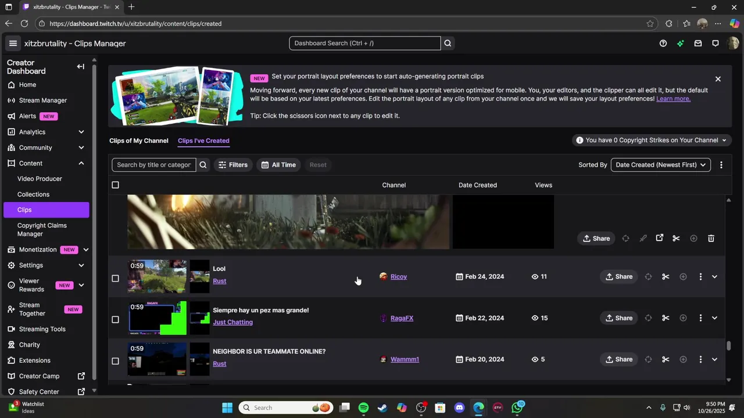Check the Siempre hay un pez clip
The image size is (744, 418).
coord(115,319)
